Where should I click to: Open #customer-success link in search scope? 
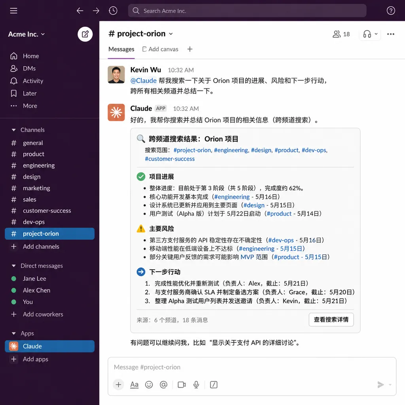click(x=170, y=159)
